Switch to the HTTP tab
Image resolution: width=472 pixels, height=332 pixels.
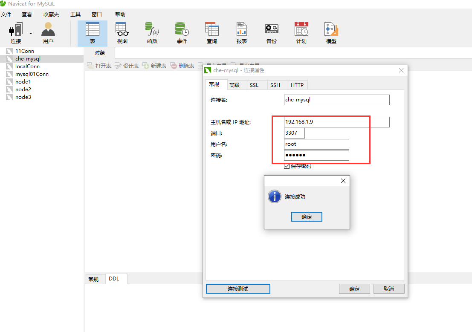click(x=297, y=85)
